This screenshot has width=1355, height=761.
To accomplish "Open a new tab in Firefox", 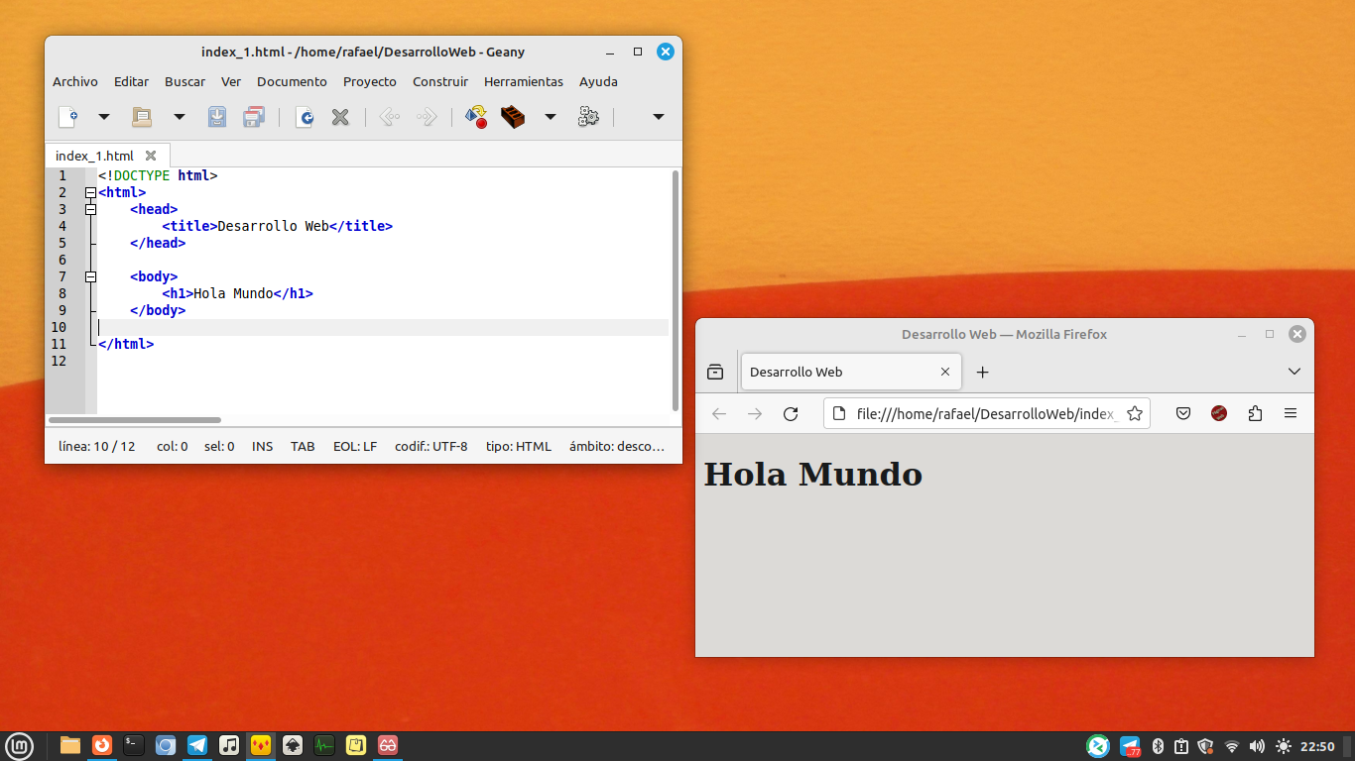I will 982,373.
